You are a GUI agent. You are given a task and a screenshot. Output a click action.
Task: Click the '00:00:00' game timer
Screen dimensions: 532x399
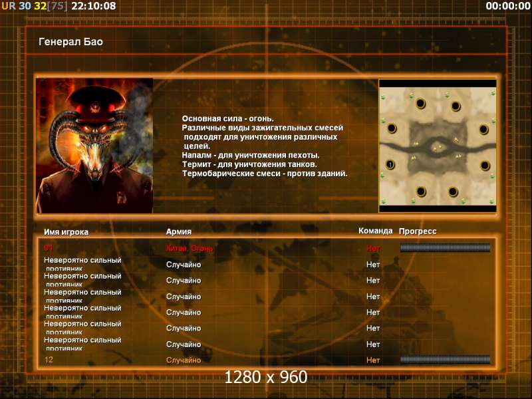coord(507,6)
